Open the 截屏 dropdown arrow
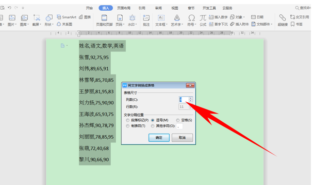 (41, 25)
